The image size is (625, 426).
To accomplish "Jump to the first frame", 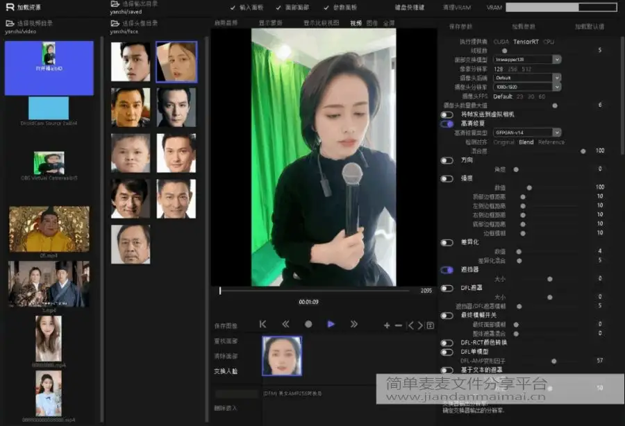I will (262, 325).
